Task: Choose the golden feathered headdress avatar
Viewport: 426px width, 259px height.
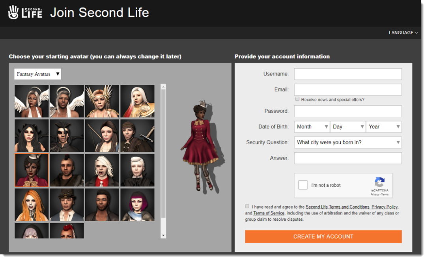Action: pyautogui.click(x=102, y=101)
